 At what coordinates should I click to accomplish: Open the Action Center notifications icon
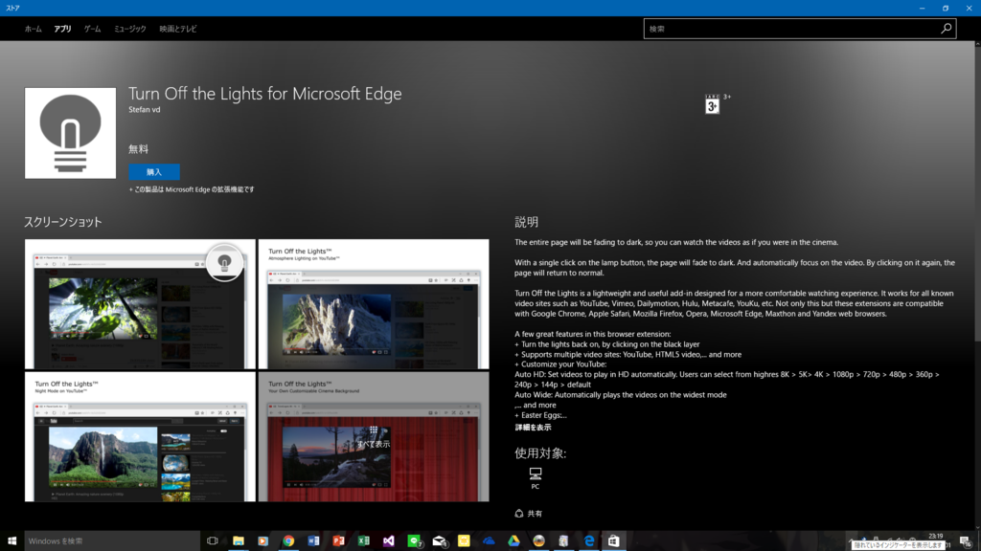pyautogui.click(x=966, y=541)
